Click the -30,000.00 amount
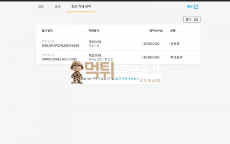This screenshot has height=144, width=230. coord(150,44)
